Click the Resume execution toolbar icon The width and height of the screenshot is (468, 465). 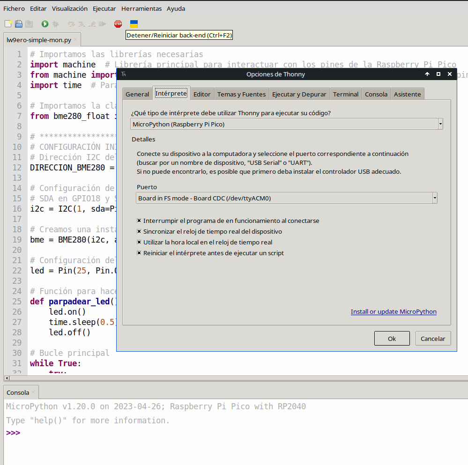click(103, 24)
